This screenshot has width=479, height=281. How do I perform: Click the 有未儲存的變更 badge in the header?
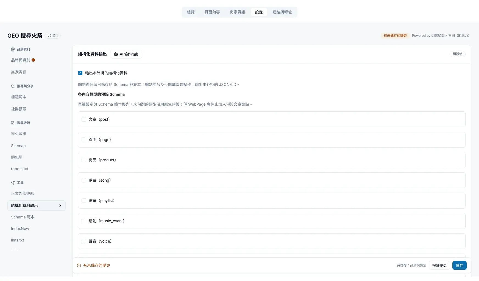395,36
